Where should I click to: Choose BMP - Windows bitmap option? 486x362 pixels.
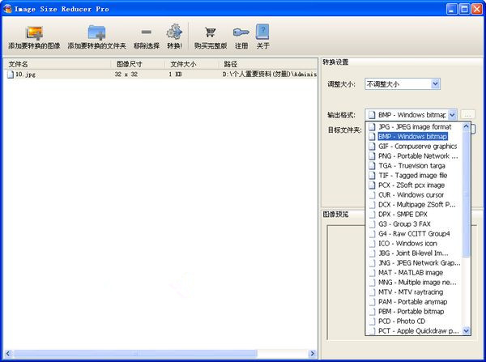[414, 136]
